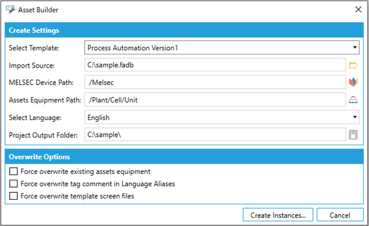This screenshot has width=369, height=226.
Task: Click the Import Source folder browse icon
Action: [x=353, y=65]
